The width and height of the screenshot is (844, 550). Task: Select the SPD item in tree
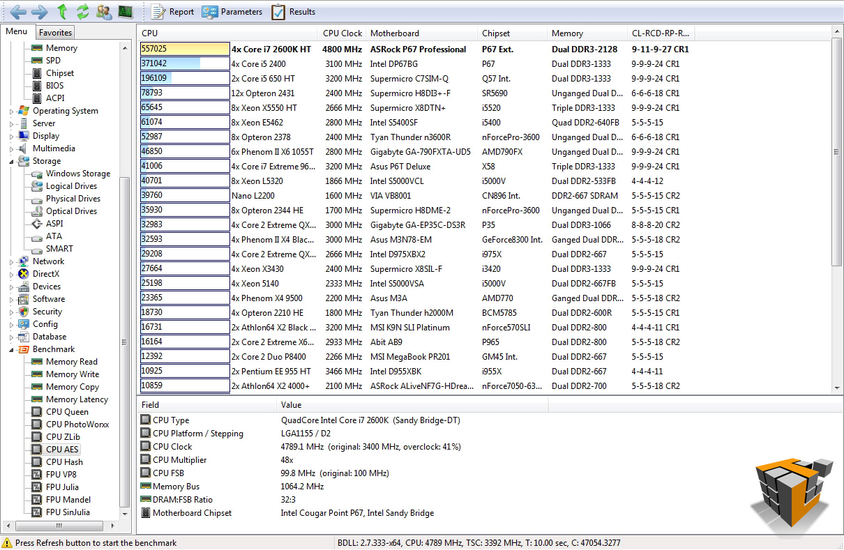click(53, 61)
